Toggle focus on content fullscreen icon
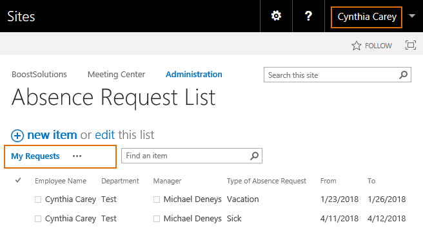Screen dimensions: 423x240 coord(411,45)
